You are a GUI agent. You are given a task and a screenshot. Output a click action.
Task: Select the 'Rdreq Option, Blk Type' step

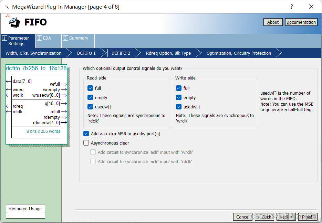168,53
